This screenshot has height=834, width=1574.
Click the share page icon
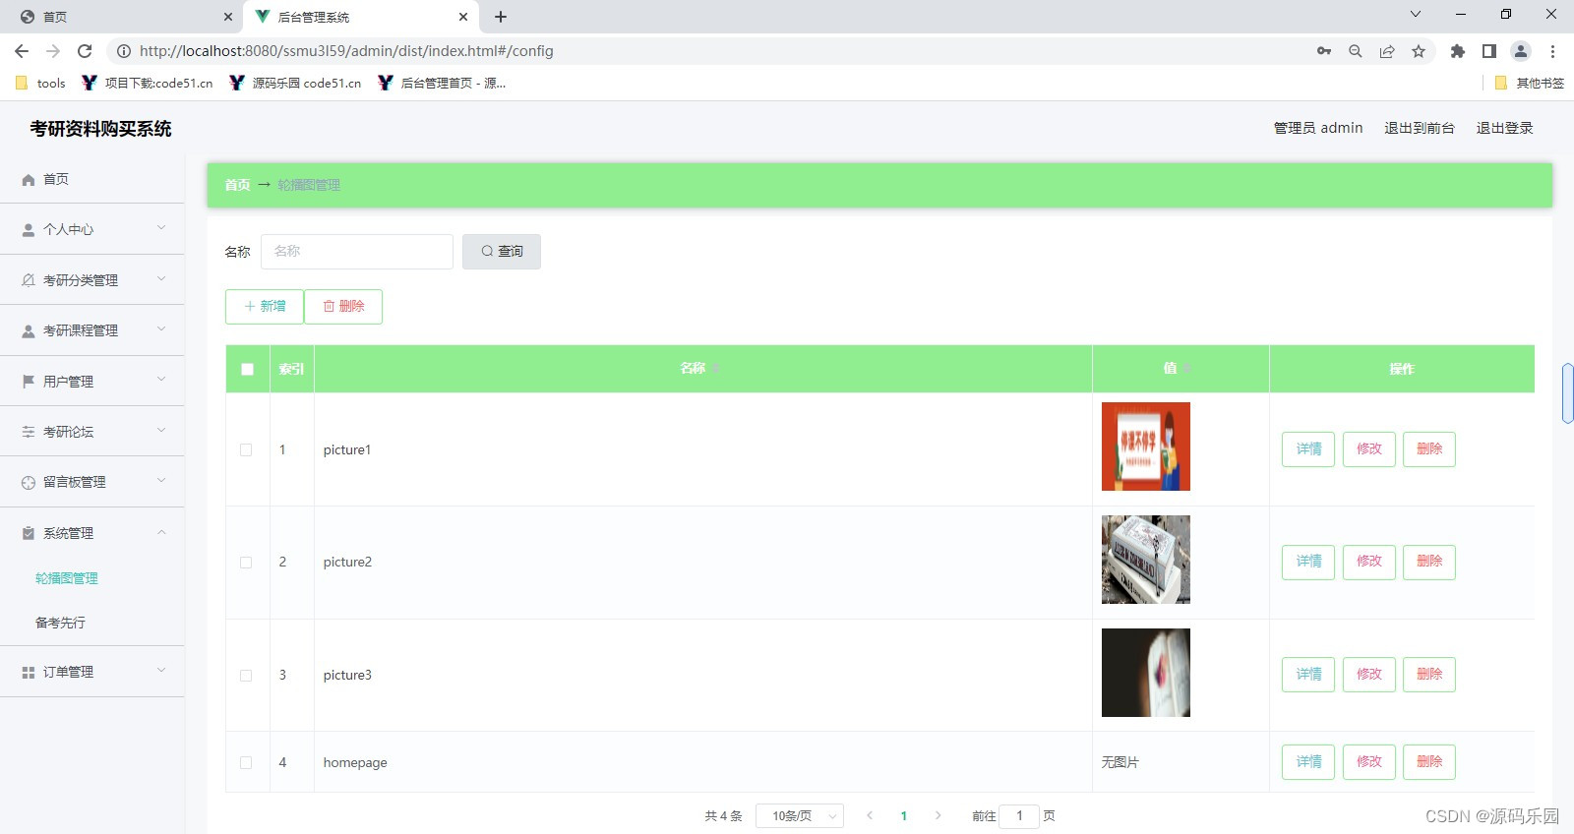pos(1387,51)
